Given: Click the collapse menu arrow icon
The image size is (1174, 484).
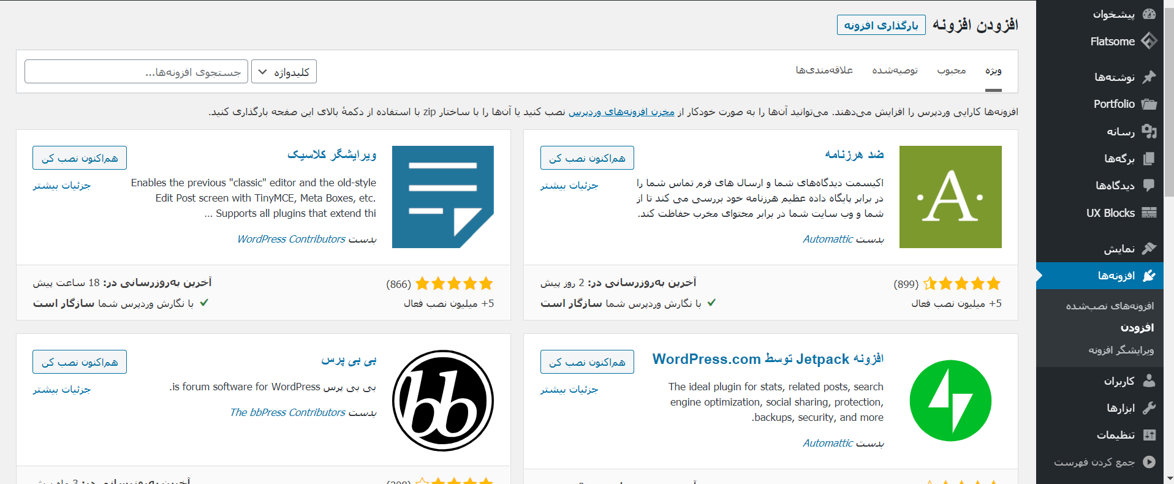Looking at the screenshot, I should (1149, 462).
